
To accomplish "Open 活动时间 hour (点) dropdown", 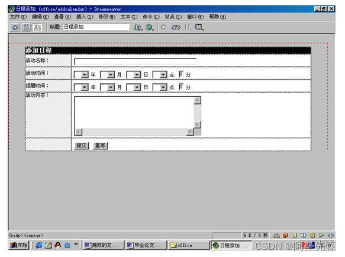I will tap(160, 74).
